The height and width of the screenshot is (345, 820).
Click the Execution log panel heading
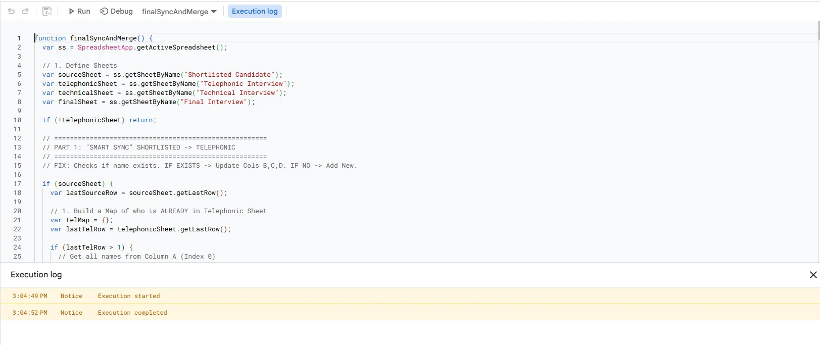click(36, 275)
